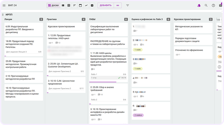
Task: Open card 'Методические указания по КП'
Action: tap(189, 28)
